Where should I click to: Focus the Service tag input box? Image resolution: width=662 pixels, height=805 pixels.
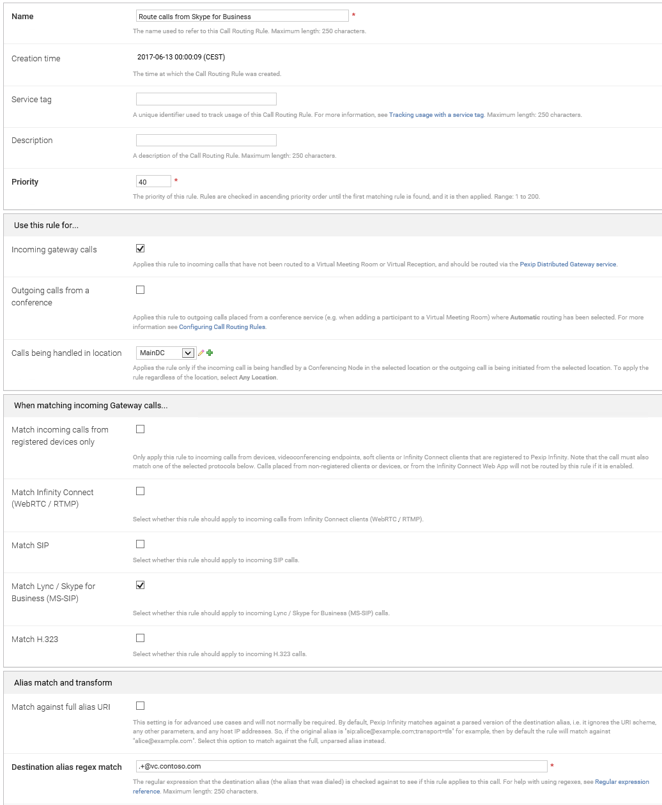(206, 99)
